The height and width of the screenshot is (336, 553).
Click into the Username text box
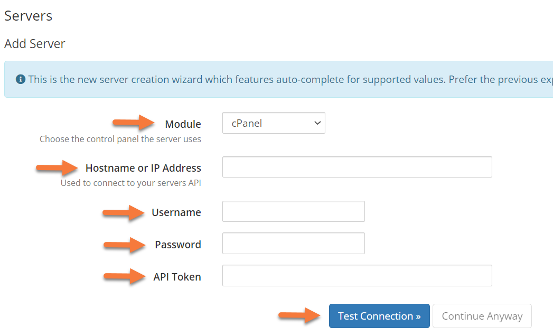293,211
